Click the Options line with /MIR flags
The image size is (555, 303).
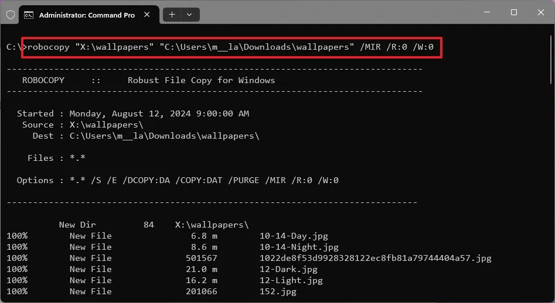pos(178,180)
